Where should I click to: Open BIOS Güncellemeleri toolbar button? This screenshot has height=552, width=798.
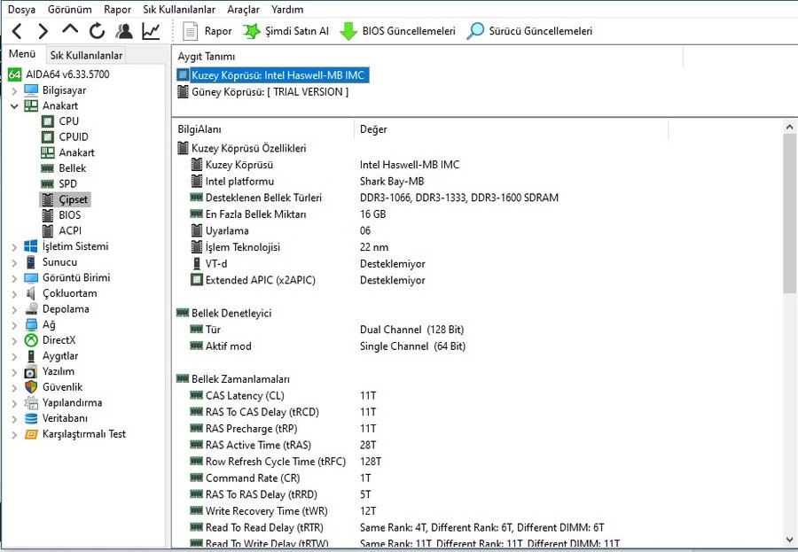click(x=397, y=32)
